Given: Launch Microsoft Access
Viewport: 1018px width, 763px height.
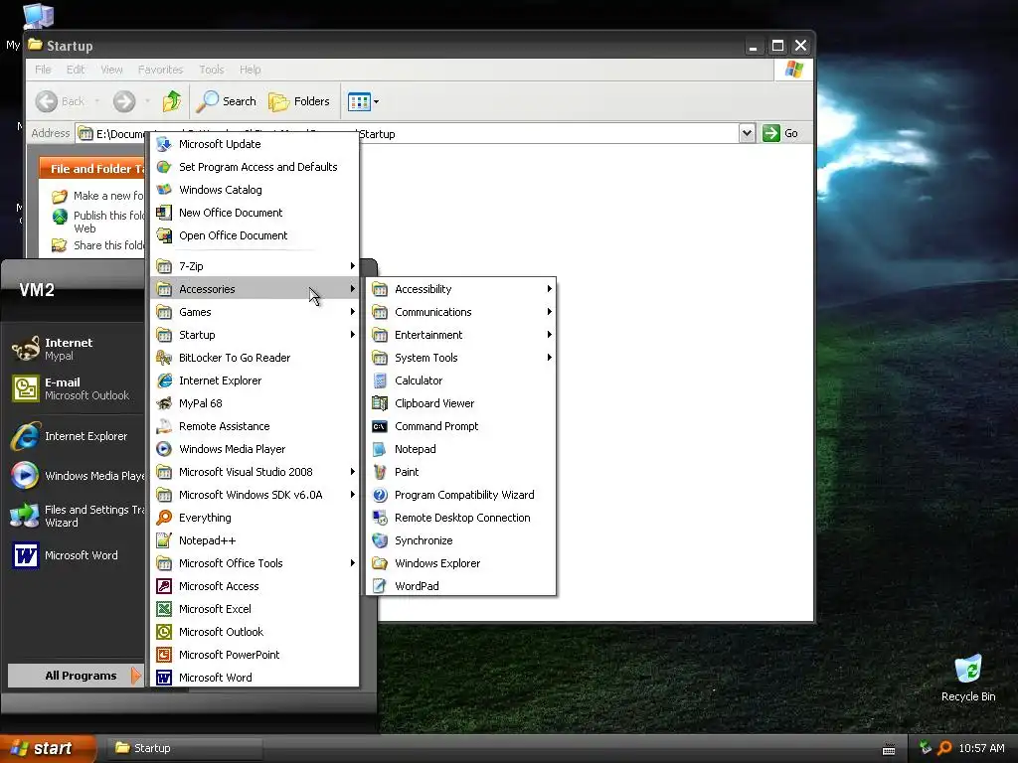Looking at the screenshot, I should click(254, 586).
